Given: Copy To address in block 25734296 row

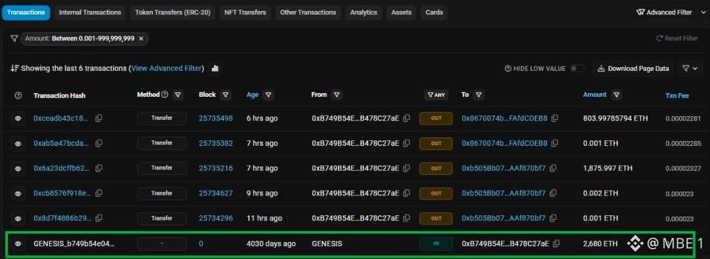Looking at the screenshot, I should (x=553, y=218).
